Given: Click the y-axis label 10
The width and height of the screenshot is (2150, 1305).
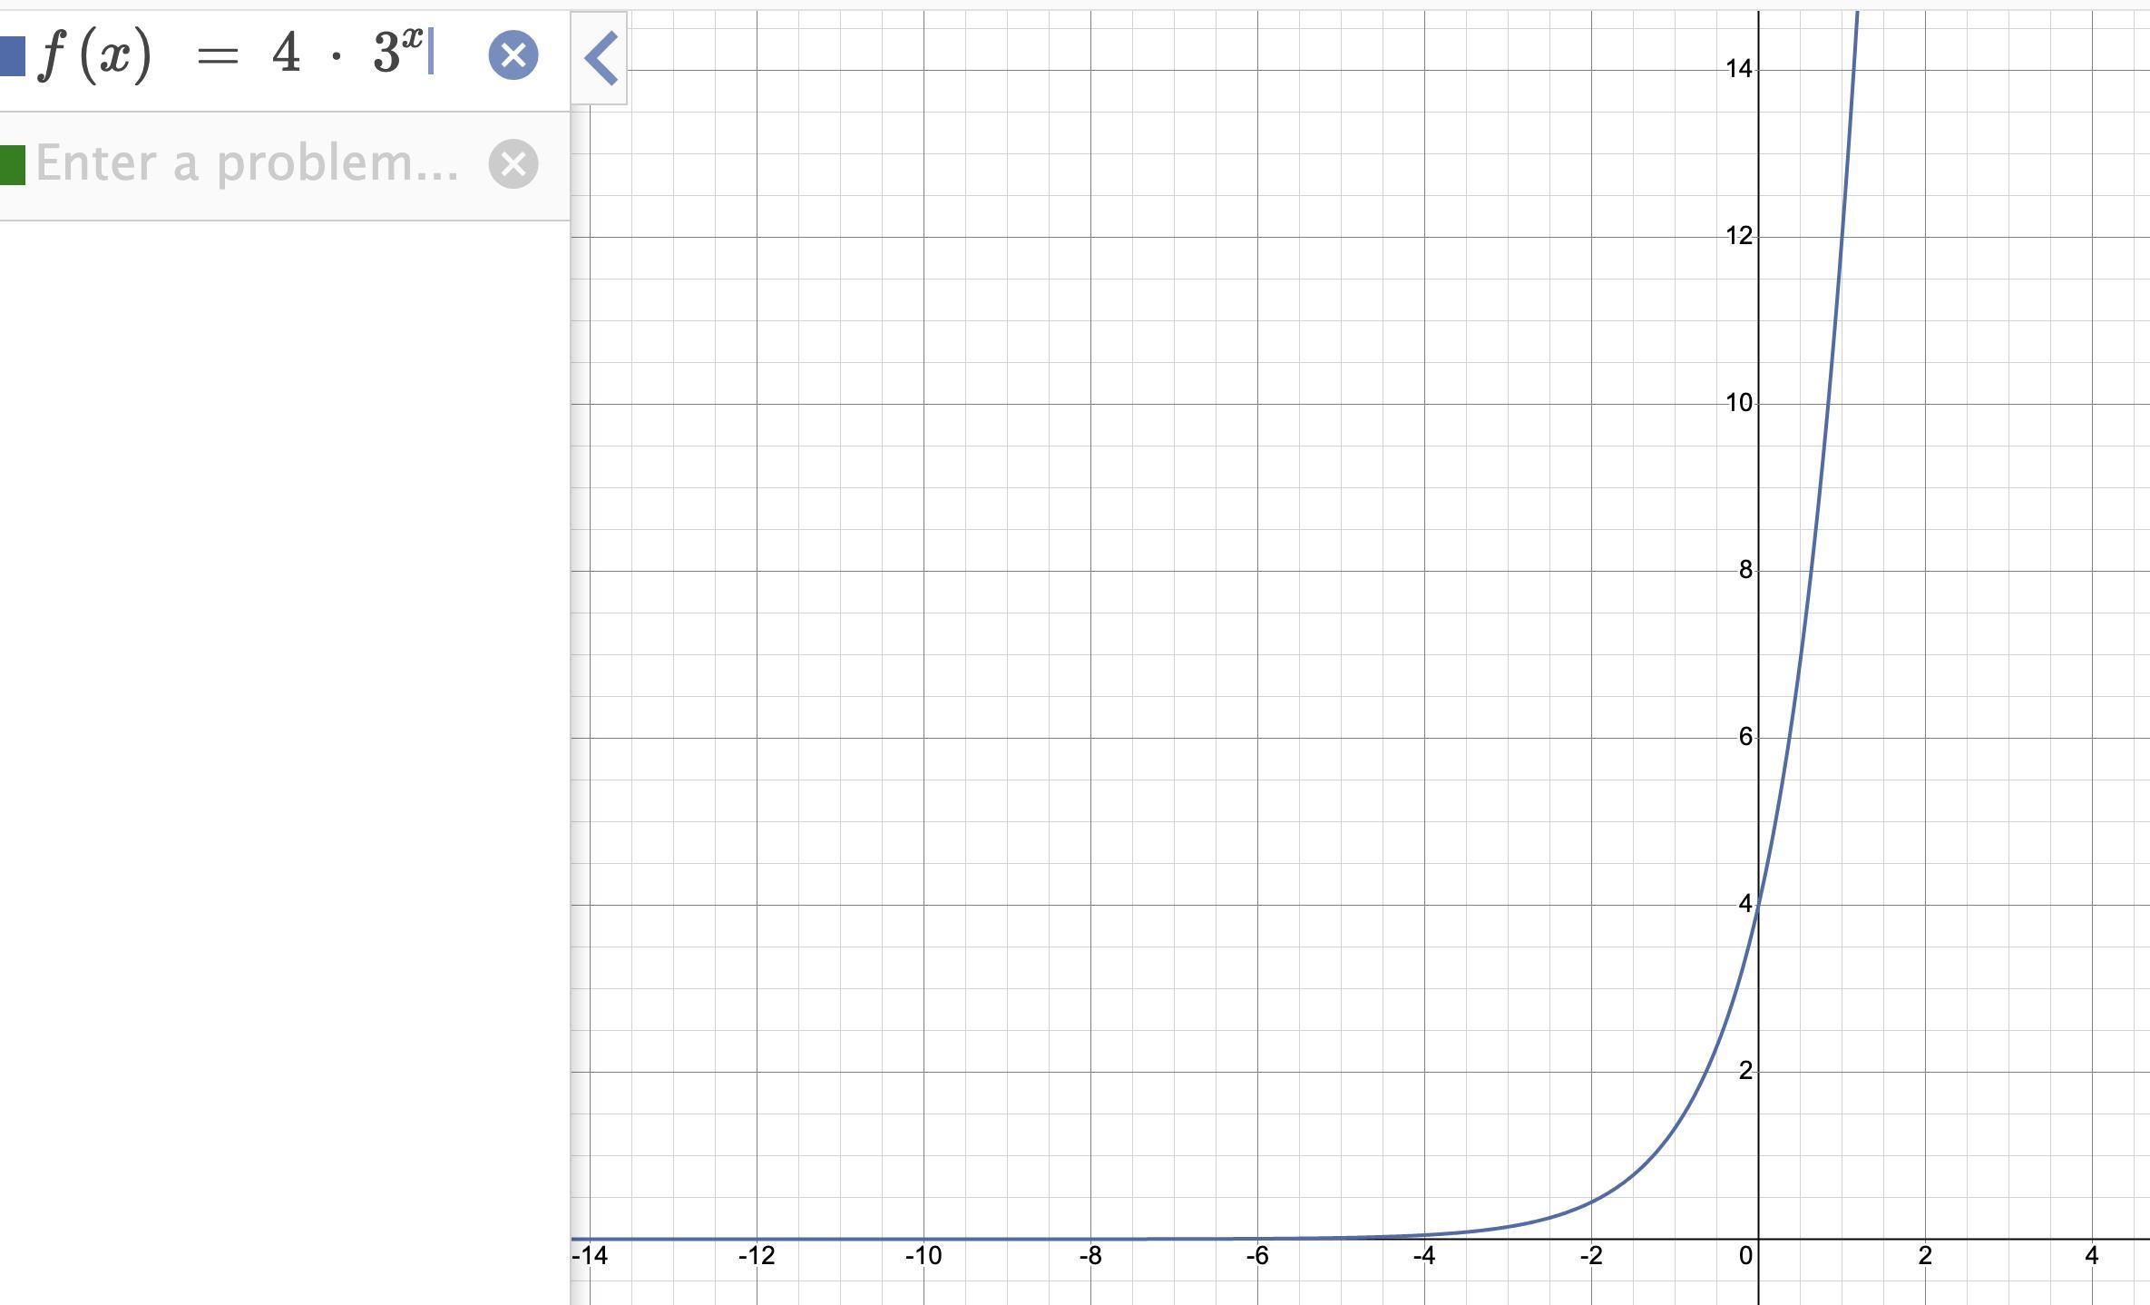Looking at the screenshot, I should (x=1738, y=403).
